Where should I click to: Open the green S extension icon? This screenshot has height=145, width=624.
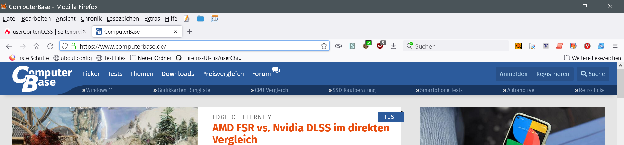pos(352,46)
